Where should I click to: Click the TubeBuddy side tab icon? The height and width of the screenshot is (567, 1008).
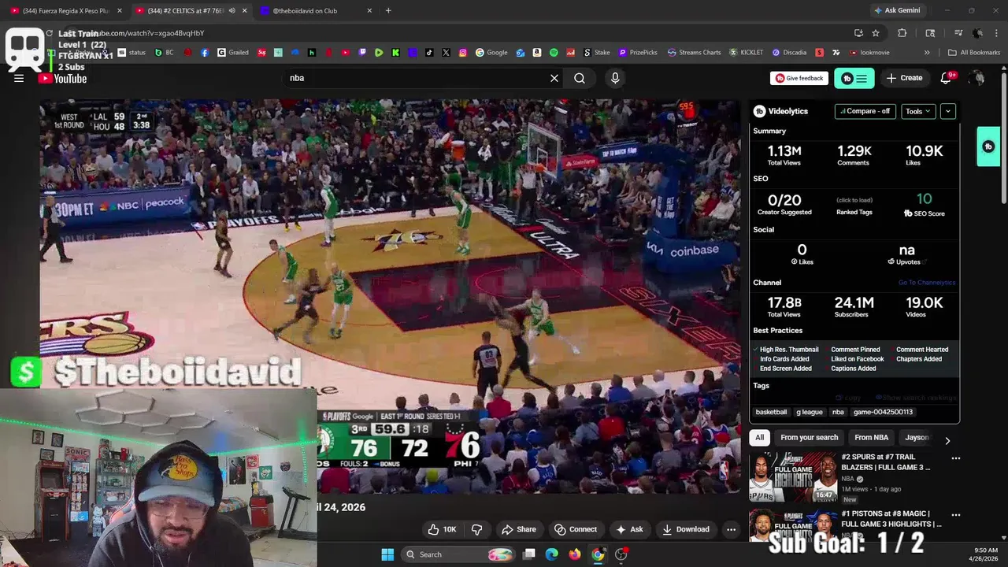point(989,146)
